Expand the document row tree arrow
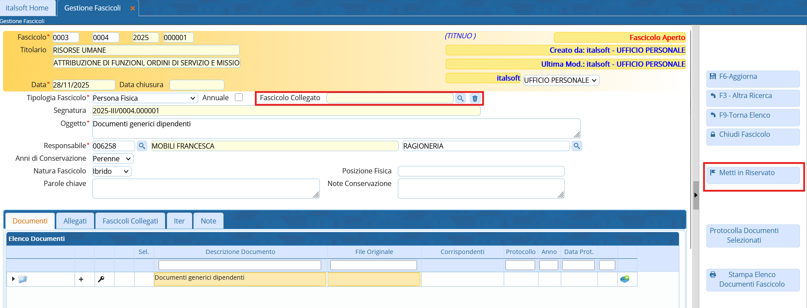 [14, 279]
